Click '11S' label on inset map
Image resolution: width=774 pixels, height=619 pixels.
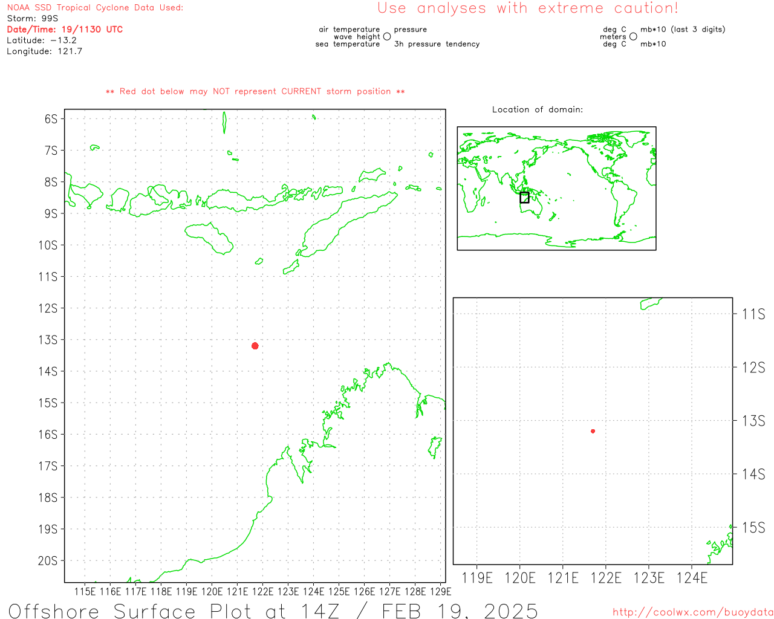(753, 314)
